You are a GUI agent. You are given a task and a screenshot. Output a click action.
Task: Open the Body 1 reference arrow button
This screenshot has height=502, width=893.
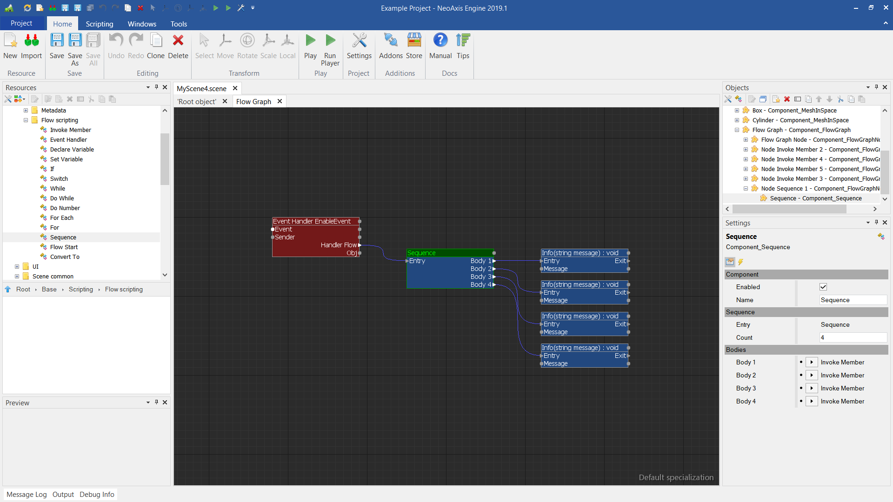(x=812, y=362)
